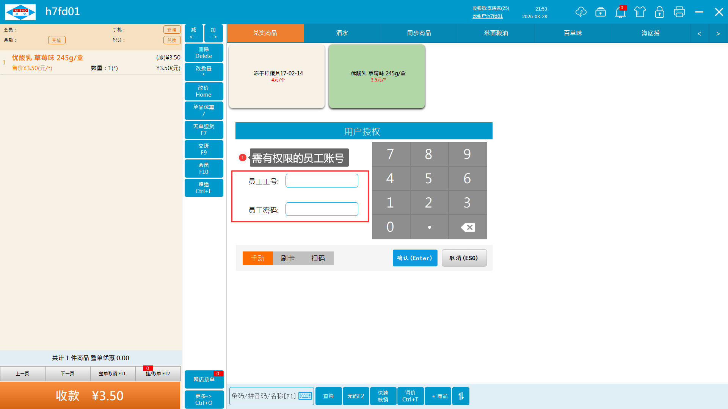
Task: Open the 海底捞 category tab
Action: tap(651, 33)
